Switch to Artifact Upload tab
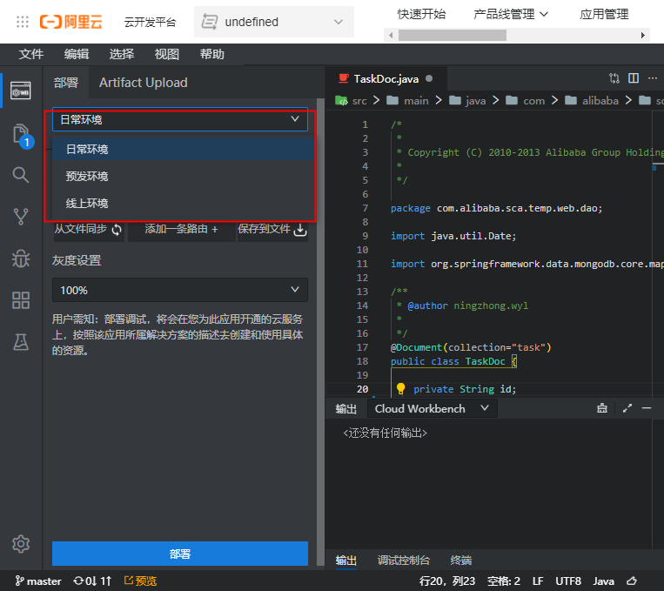Screen dimensions: 664x591 point(143,82)
